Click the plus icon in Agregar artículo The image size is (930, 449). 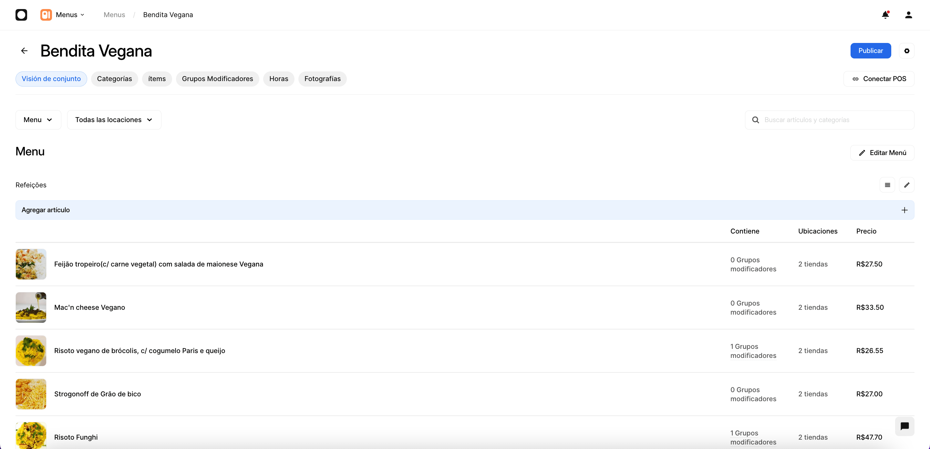pos(904,210)
